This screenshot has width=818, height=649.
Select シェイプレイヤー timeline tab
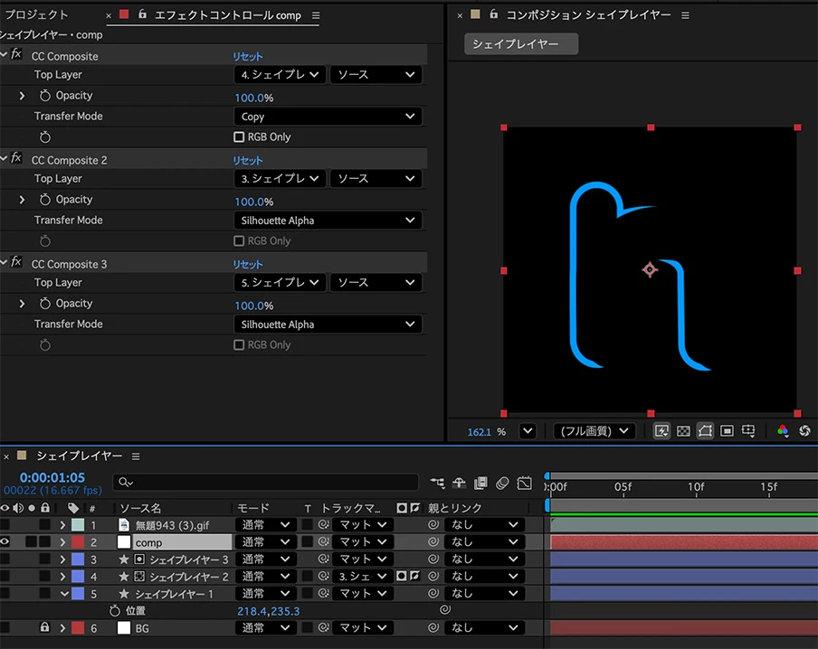[80, 456]
